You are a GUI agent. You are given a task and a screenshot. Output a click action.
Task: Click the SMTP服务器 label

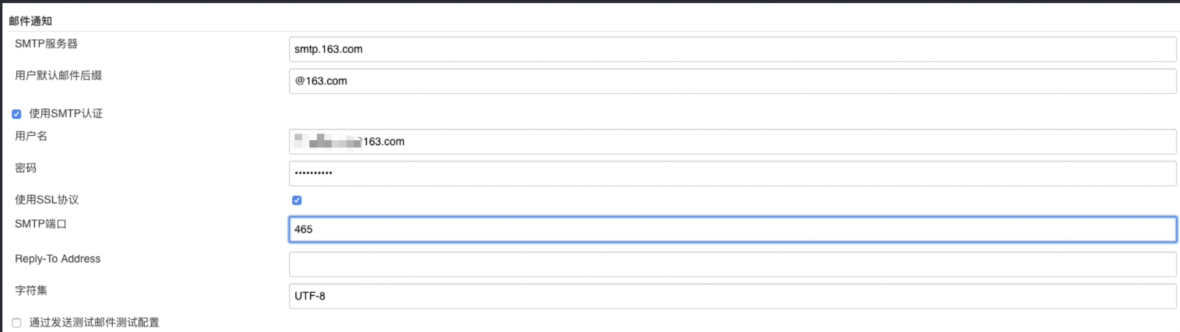(46, 44)
